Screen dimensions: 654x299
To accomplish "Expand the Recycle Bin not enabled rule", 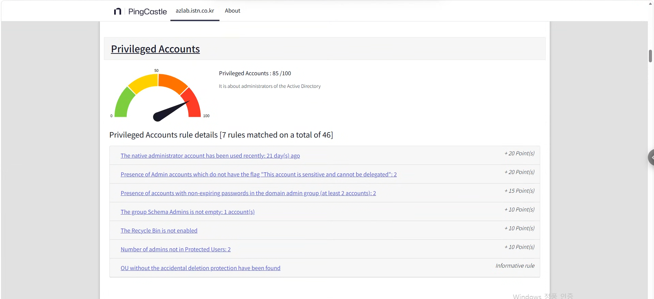I will click(x=159, y=231).
